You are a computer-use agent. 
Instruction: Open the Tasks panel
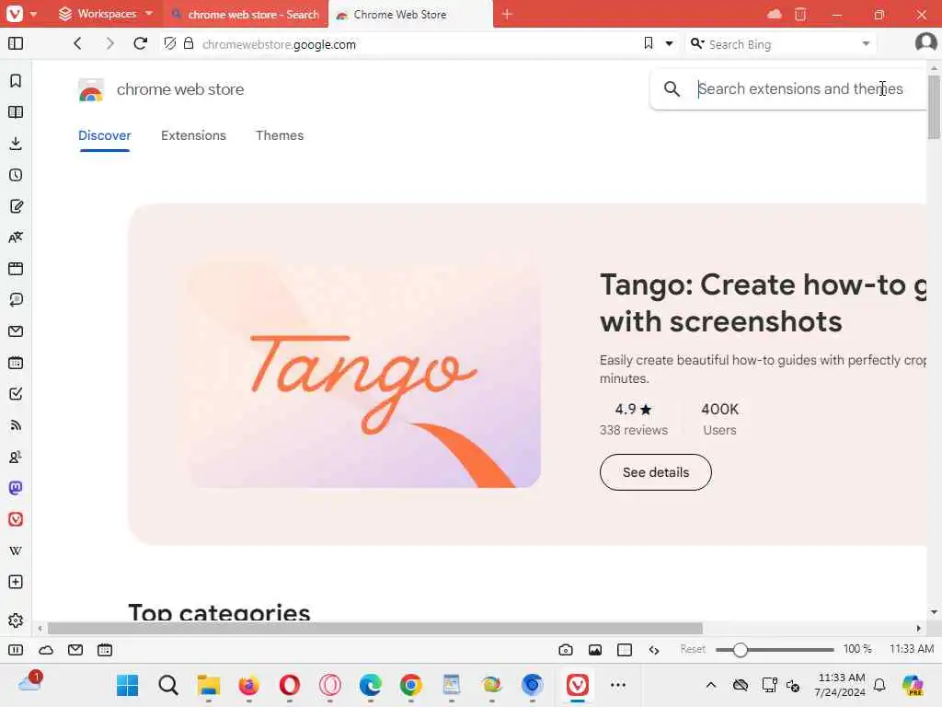pyautogui.click(x=16, y=394)
